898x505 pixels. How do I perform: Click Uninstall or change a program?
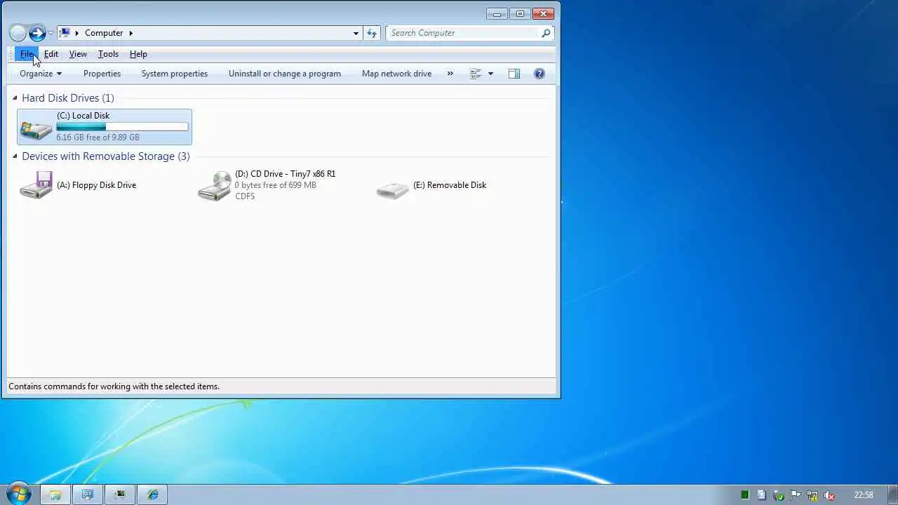coord(285,74)
